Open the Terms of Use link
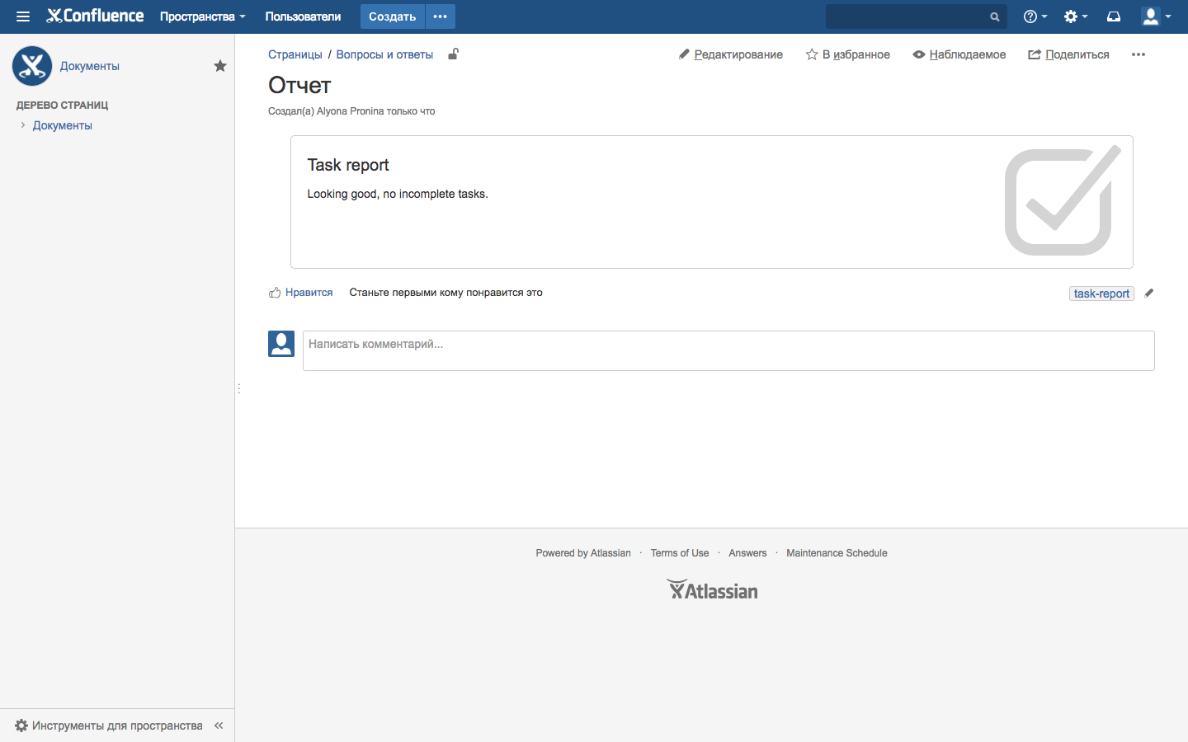The width and height of the screenshot is (1188, 742). point(680,553)
